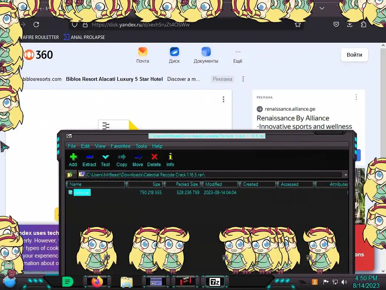This screenshot has height=290, width=386.
Task: Open the 7-Zip Favorites menu
Action: tap(120, 146)
